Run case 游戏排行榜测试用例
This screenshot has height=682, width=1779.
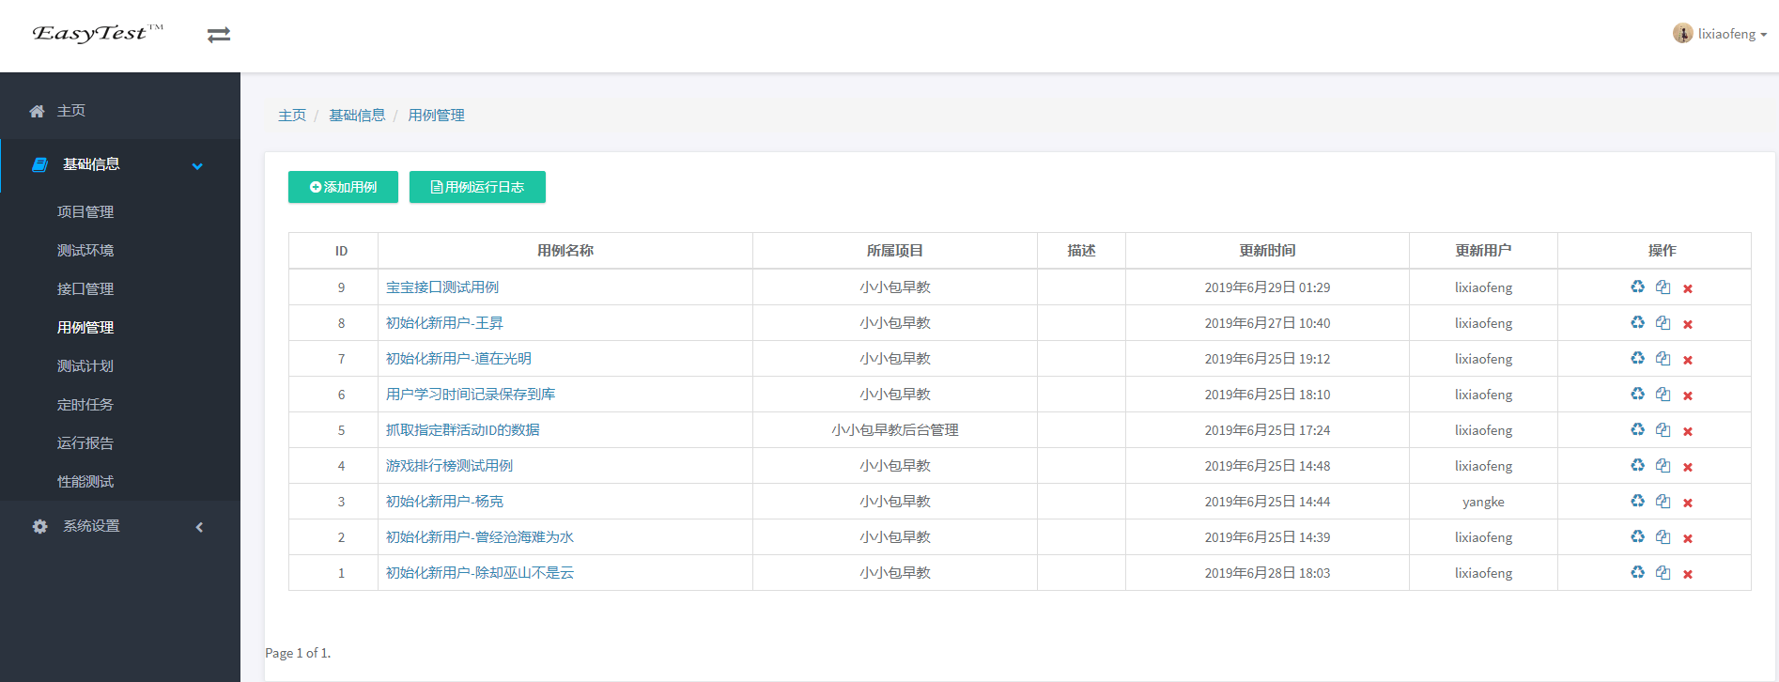(x=1637, y=465)
